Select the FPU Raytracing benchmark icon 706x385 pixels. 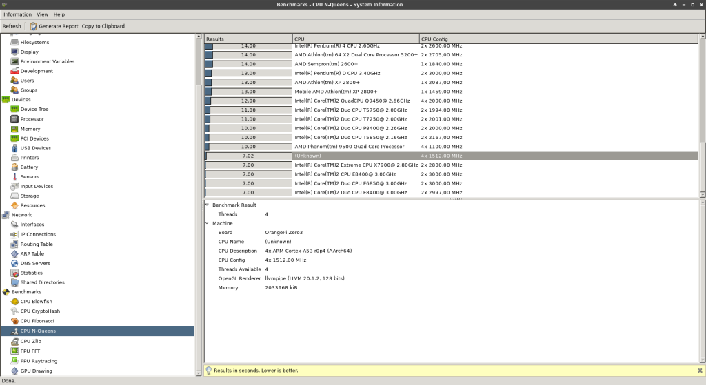coord(14,361)
